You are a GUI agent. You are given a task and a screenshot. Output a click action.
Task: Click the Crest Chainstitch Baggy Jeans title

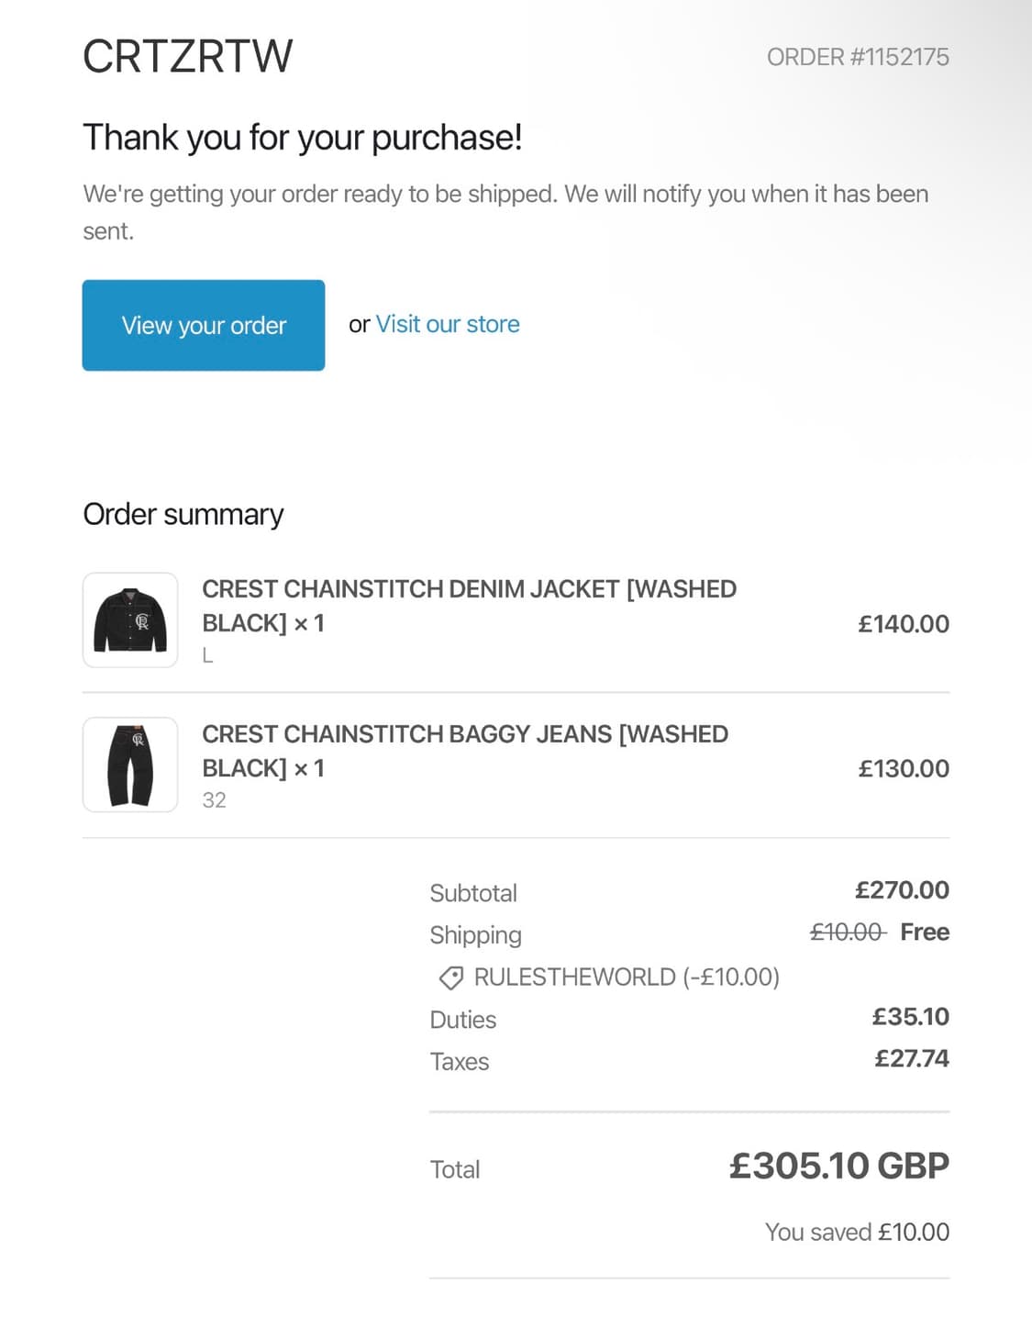click(465, 751)
